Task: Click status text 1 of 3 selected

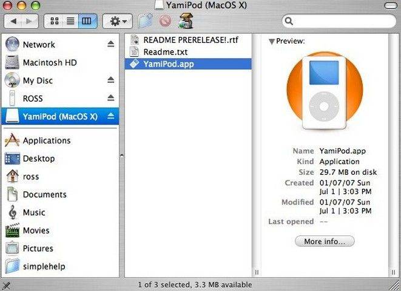Action: pos(164,284)
